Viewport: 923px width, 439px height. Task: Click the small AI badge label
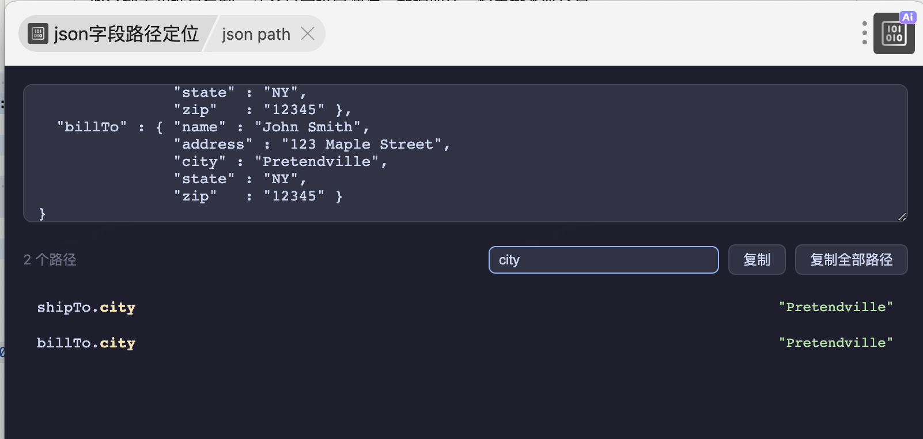(907, 17)
